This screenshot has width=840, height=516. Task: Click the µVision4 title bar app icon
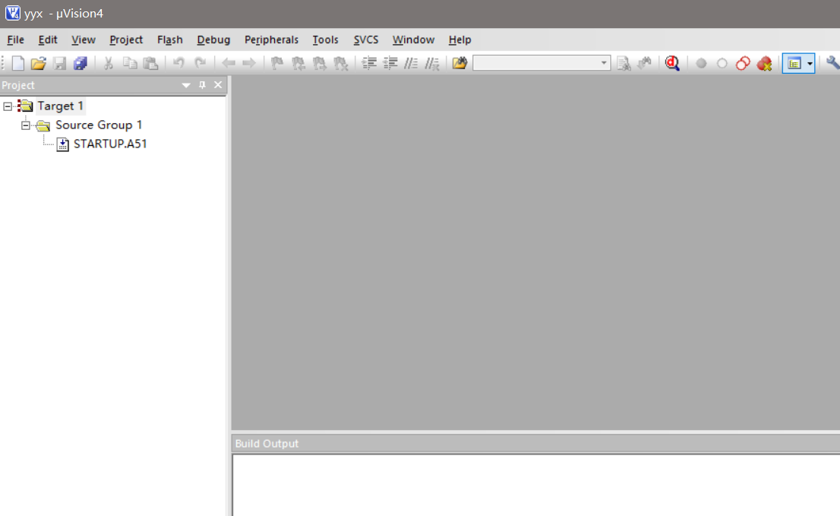click(x=12, y=13)
